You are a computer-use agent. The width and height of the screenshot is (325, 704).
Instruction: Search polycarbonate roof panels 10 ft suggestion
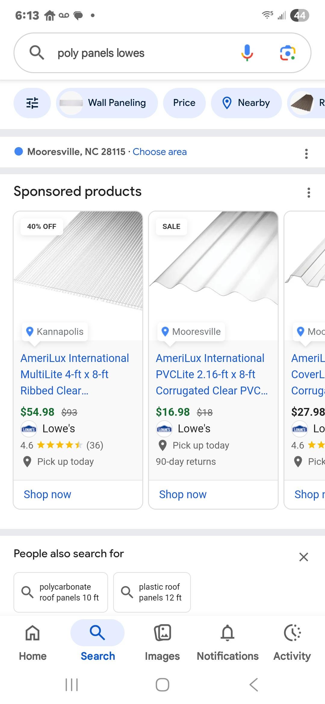click(x=61, y=592)
